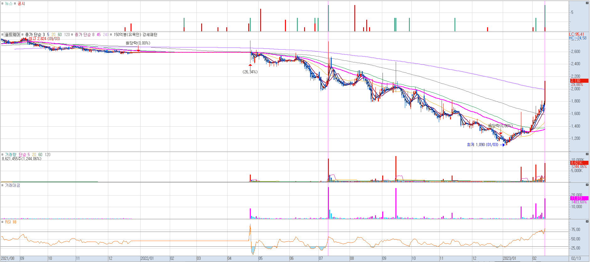Open the 뉴스 indicator label
590x262 pixels.
(9, 3)
